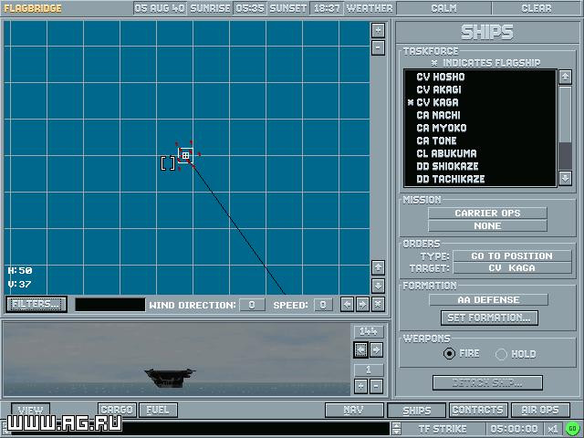Change the order type Go To Position
The image size is (584, 438).
(x=512, y=255)
